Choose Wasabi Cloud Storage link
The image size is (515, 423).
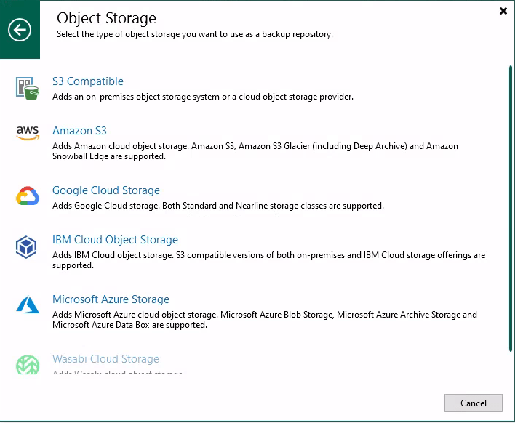105,359
